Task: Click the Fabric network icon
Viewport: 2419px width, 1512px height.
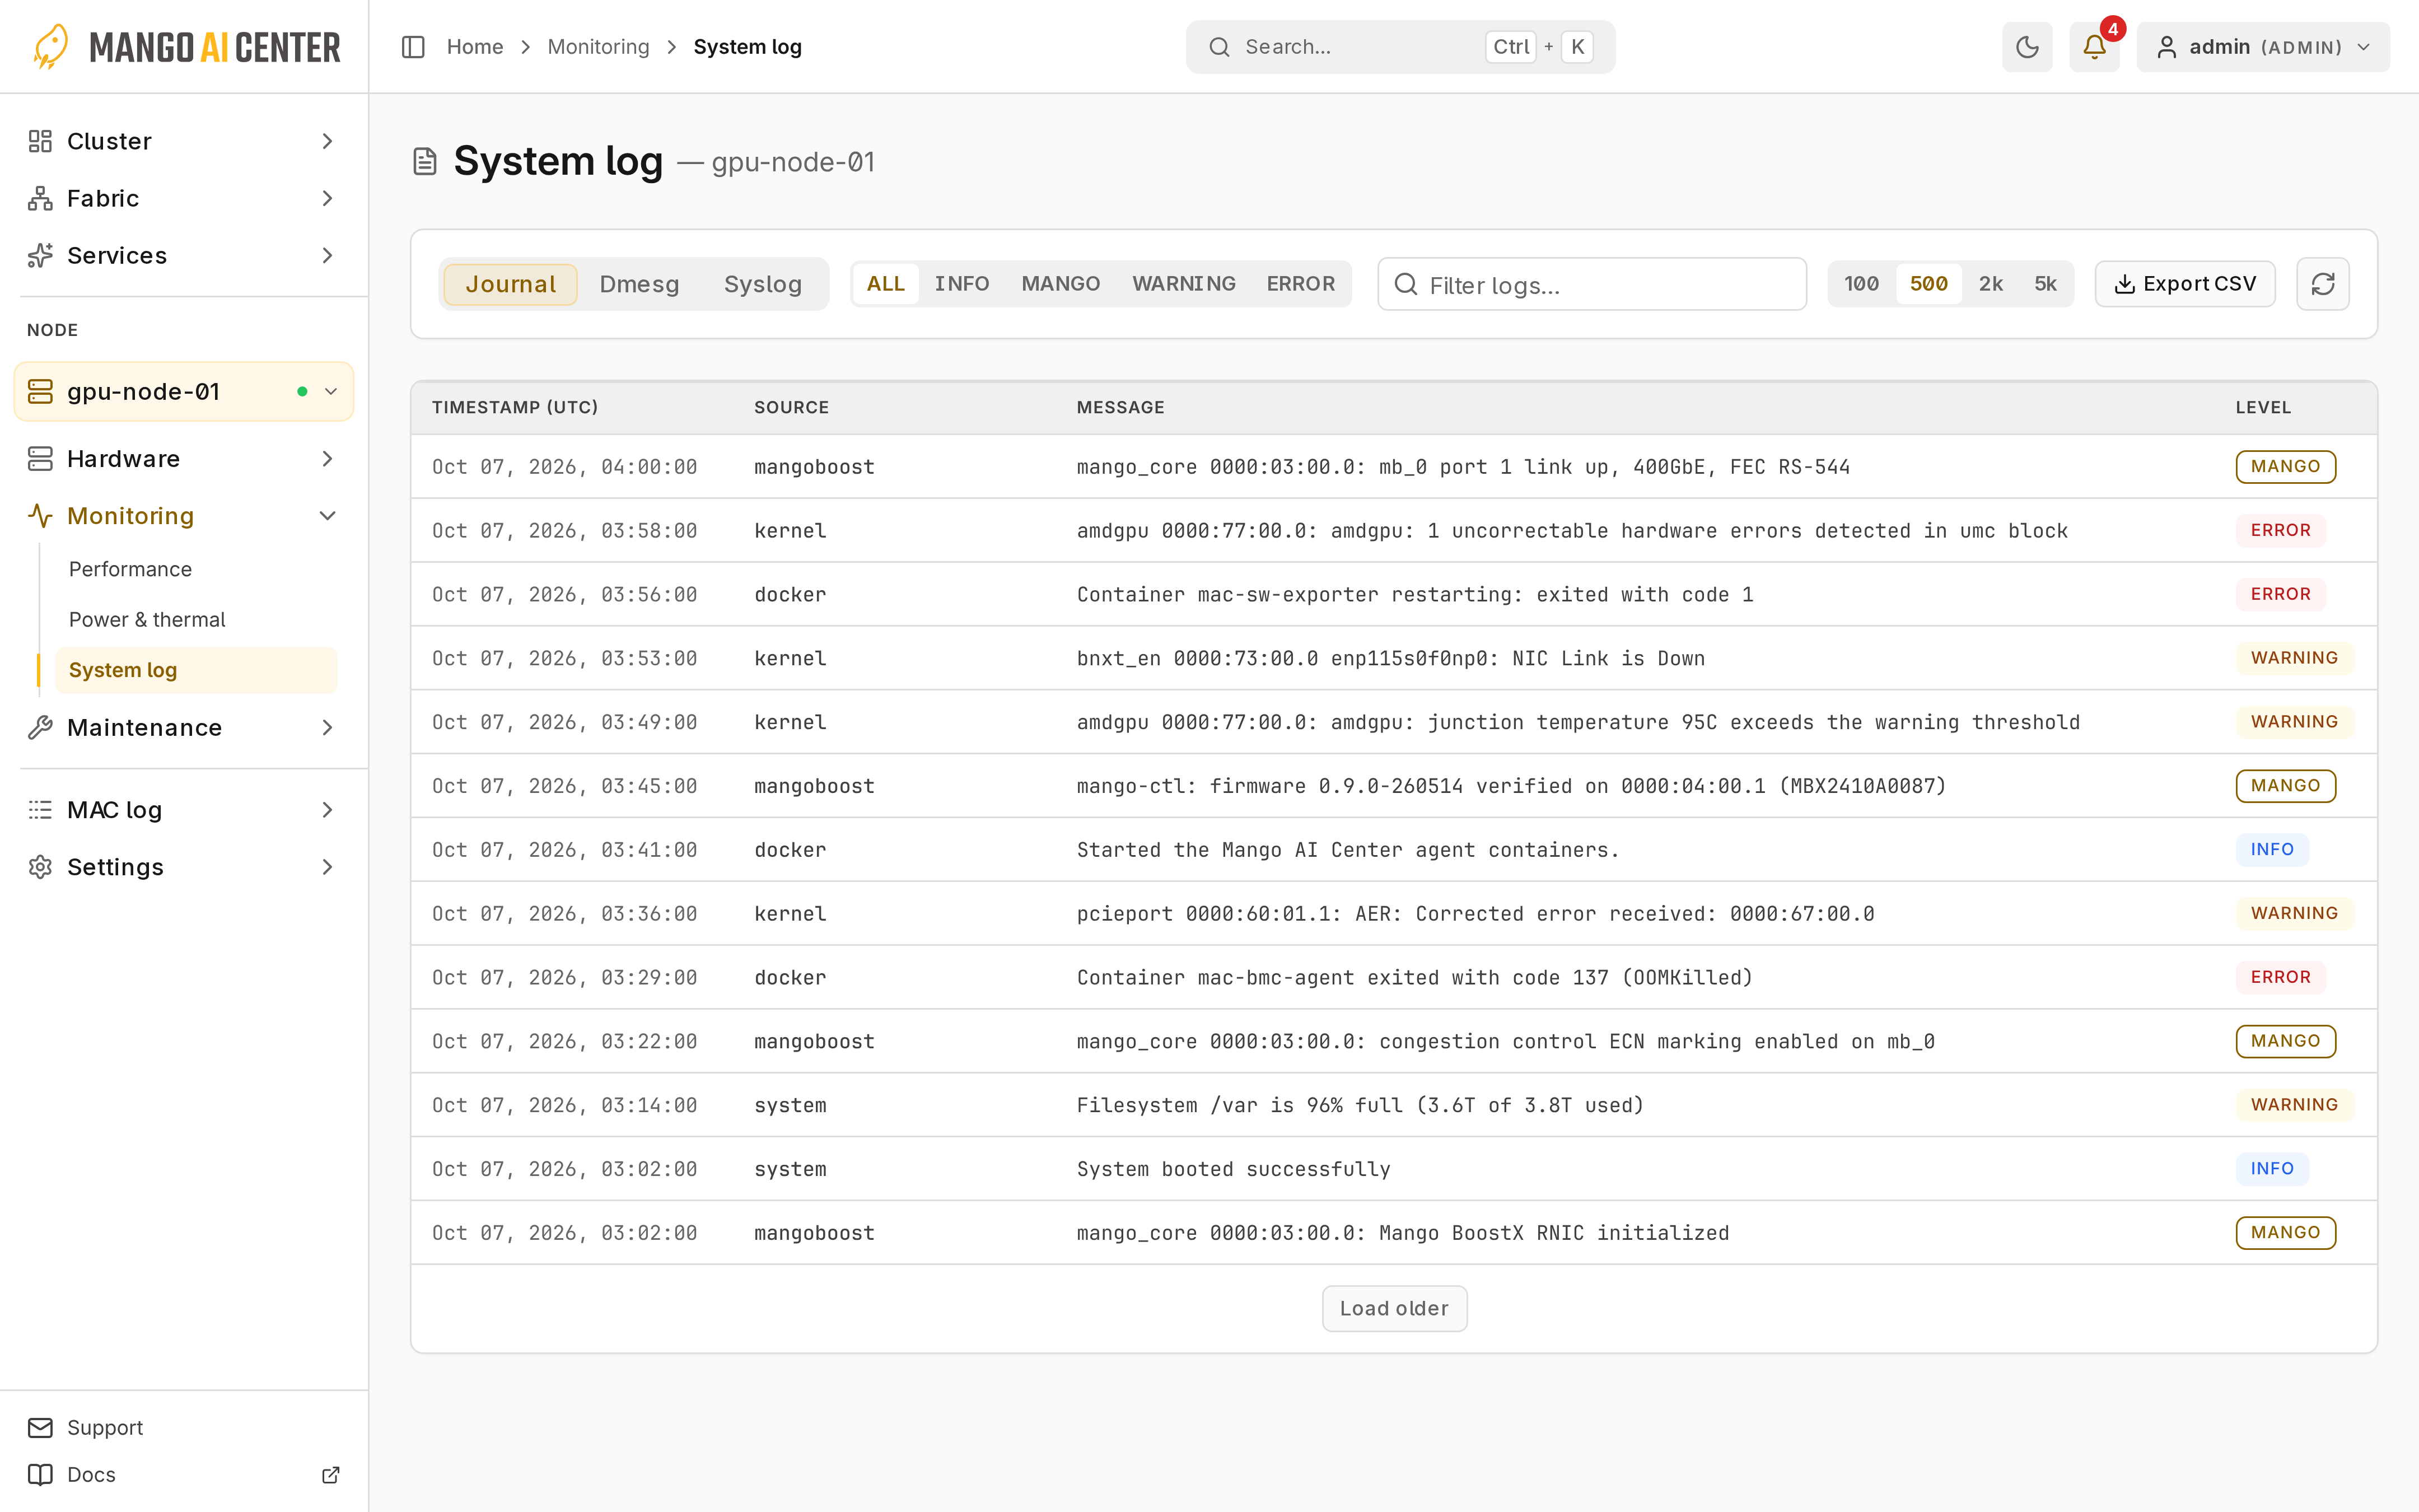Action: [x=40, y=198]
